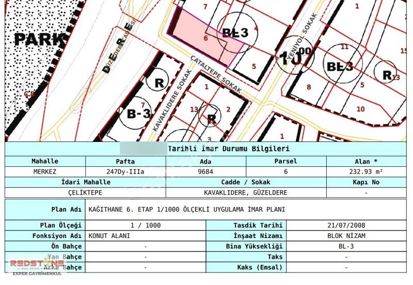Click the 'Ada' column header

[205, 161]
